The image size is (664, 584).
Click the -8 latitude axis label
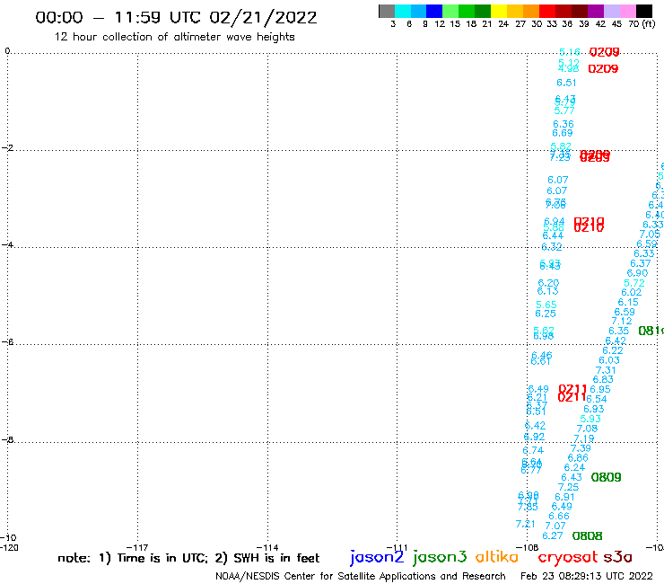7,440
